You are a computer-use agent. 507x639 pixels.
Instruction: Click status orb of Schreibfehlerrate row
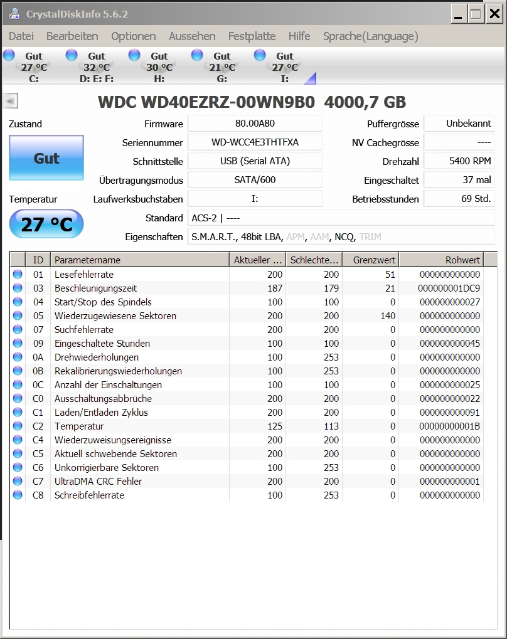18,495
